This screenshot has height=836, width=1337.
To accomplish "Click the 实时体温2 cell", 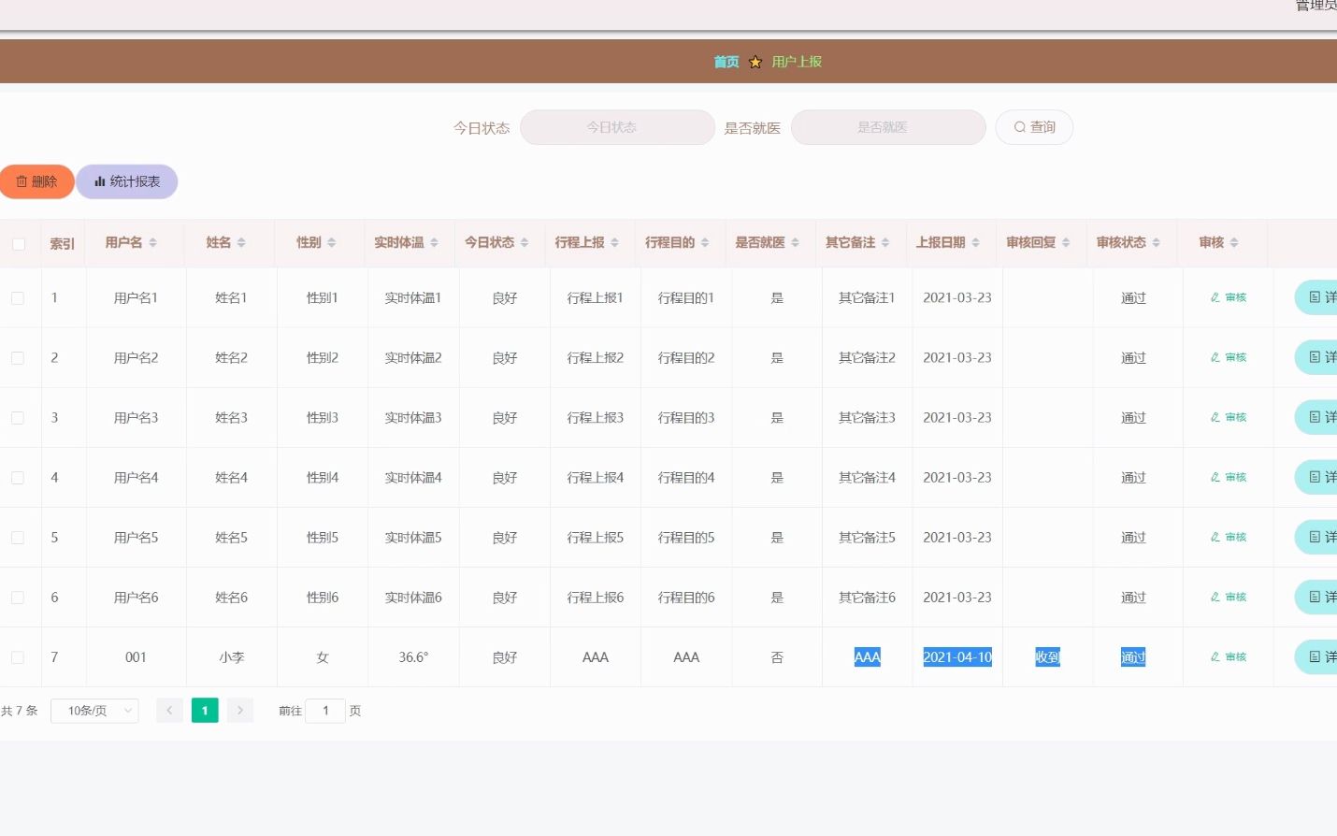I will [413, 358].
